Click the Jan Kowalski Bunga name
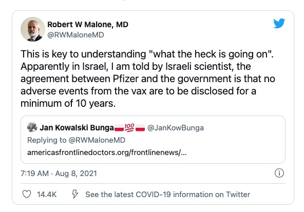The width and height of the screenshot is (304, 212). click(x=77, y=128)
